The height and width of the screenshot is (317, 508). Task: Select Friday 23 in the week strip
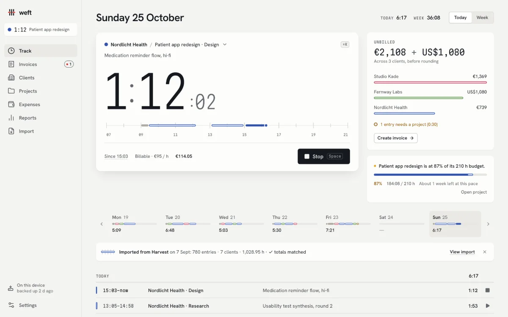pos(348,224)
